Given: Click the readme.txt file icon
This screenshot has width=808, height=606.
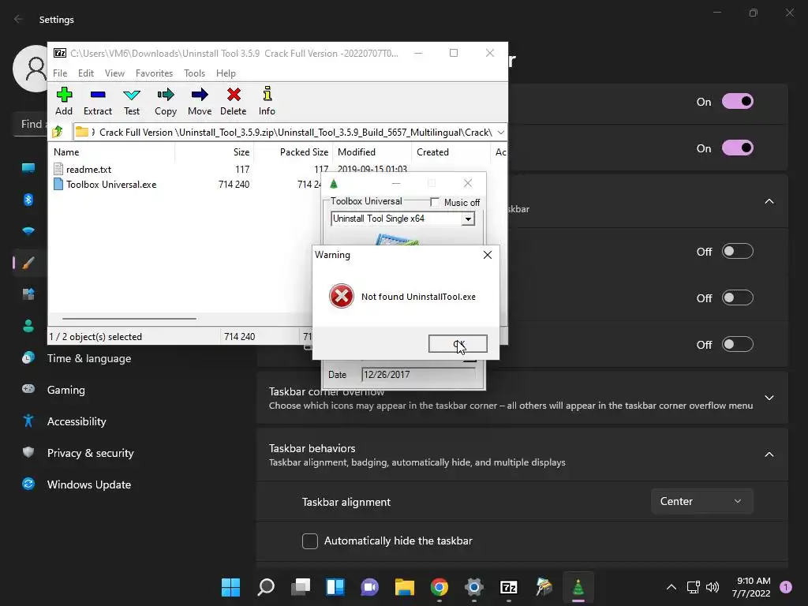Looking at the screenshot, I should point(58,169).
